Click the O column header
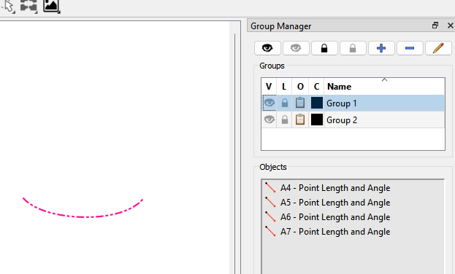Image resolution: width=455 pixels, height=274 pixels. tap(300, 86)
